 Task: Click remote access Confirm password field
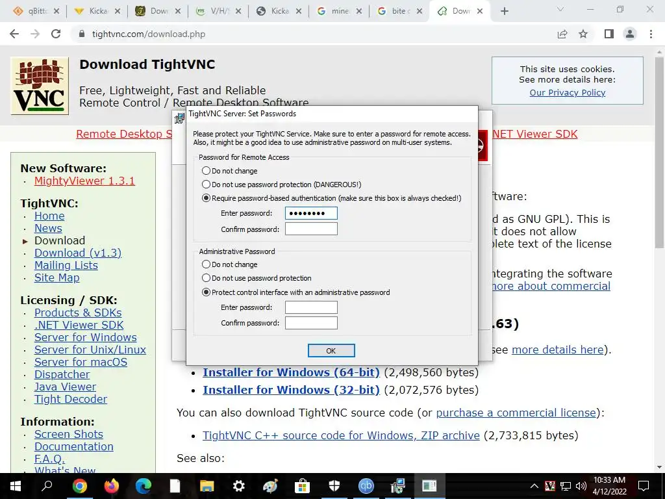pos(311,229)
